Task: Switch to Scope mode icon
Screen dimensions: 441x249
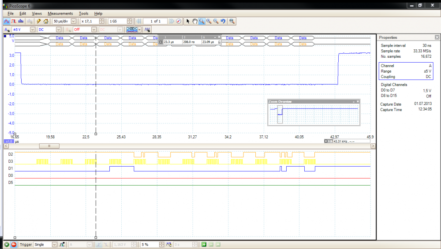Action: [7, 21]
